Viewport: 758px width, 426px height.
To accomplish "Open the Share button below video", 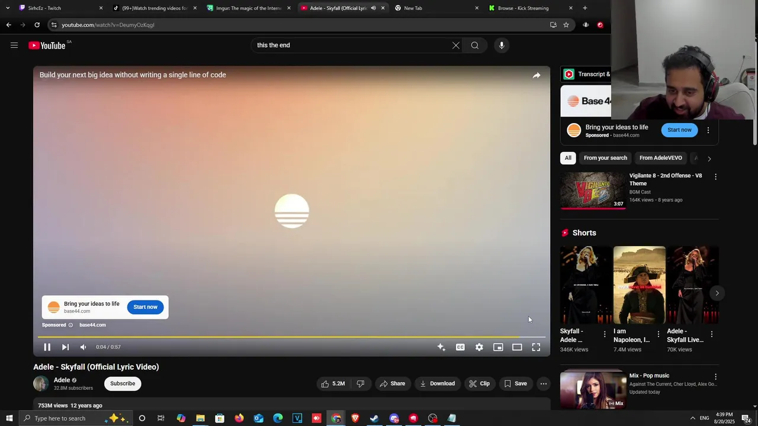I will pyautogui.click(x=392, y=383).
